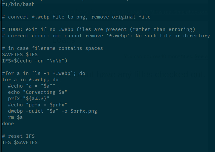The height and width of the screenshot is (152, 215).
Task: Place cursor on the 'rm $a' line
Action: 15,117
